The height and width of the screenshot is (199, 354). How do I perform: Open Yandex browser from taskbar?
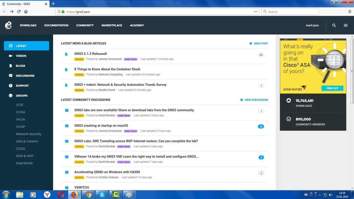pyautogui.click(x=47, y=195)
